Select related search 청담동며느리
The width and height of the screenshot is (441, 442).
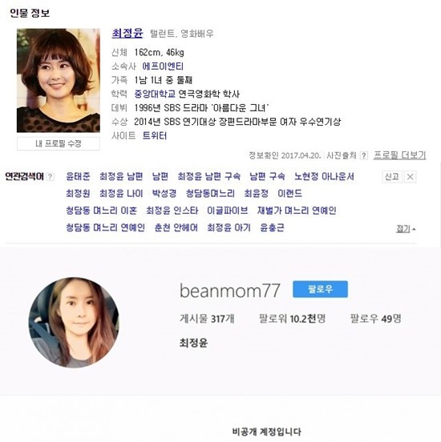point(210,194)
